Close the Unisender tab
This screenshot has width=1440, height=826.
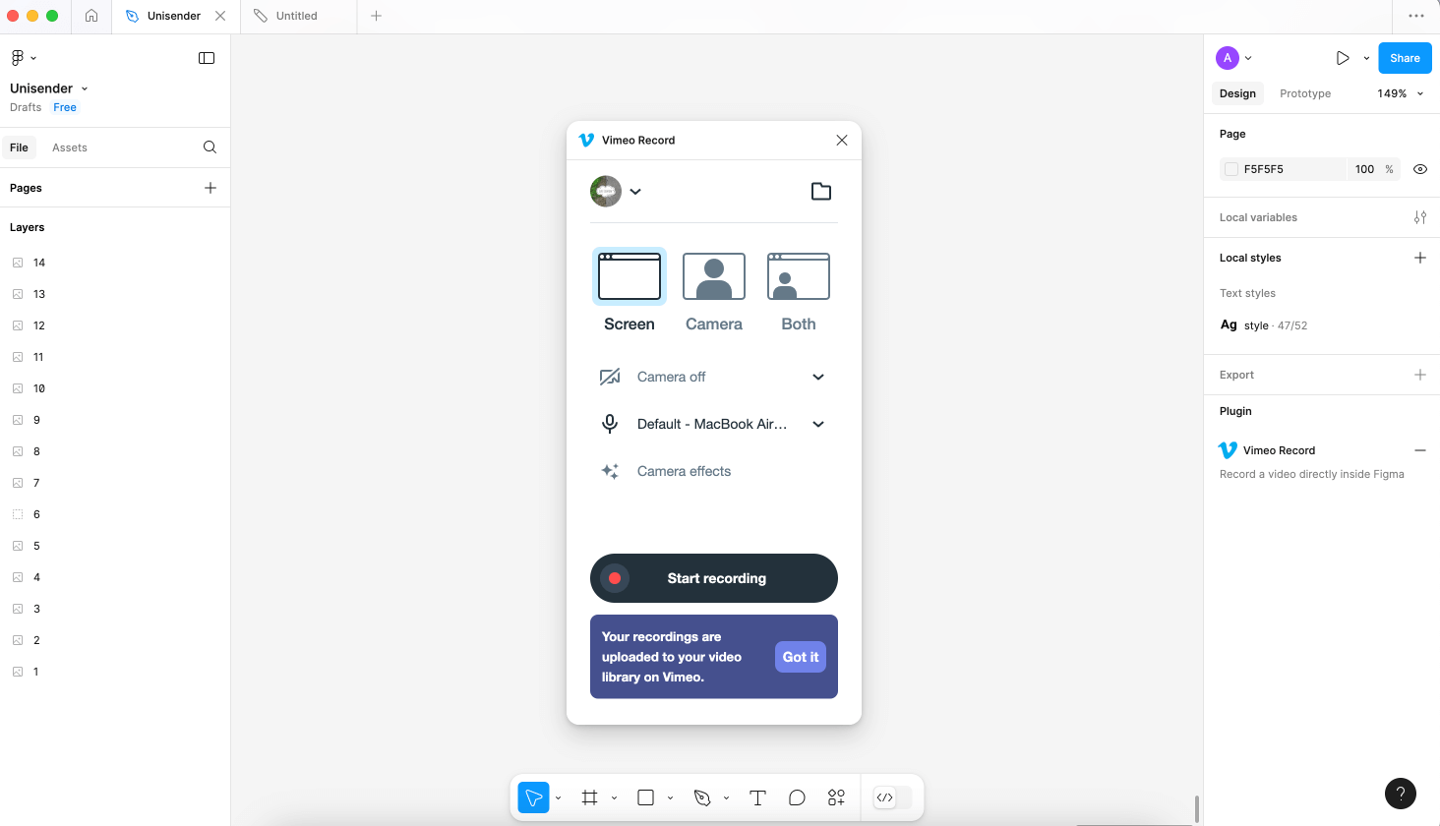(x=220, y=16)
